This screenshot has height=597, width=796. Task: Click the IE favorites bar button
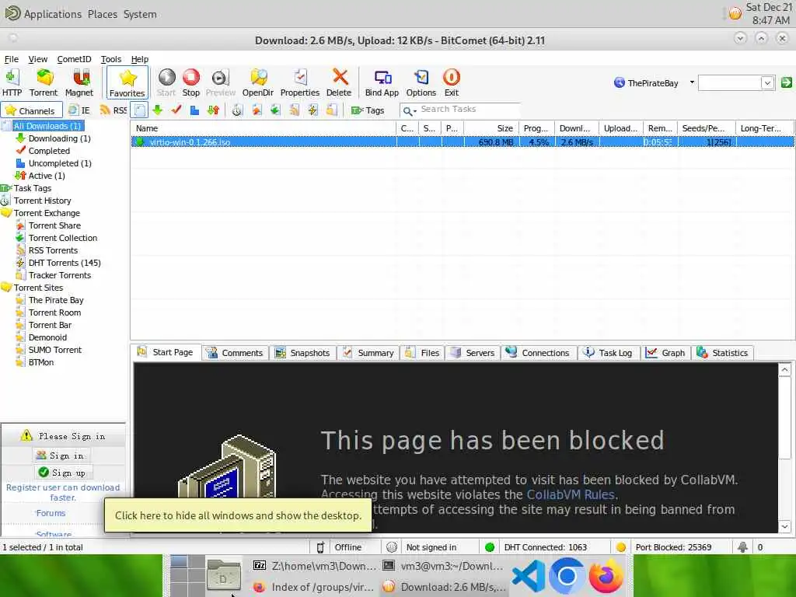(80, 110)
